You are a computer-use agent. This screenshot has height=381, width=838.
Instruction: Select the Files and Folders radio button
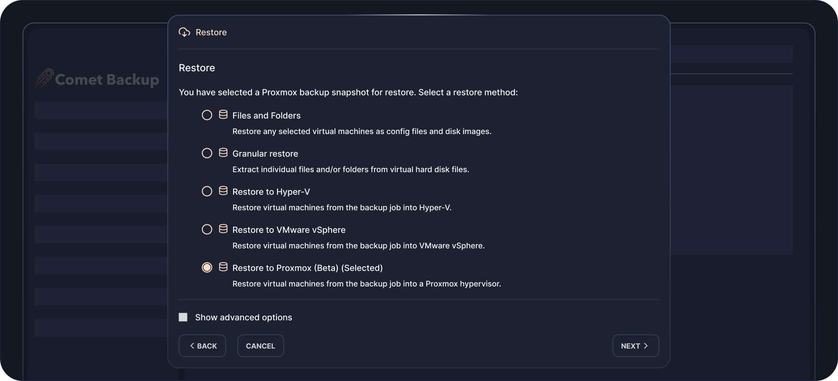[x=207, y=115]
